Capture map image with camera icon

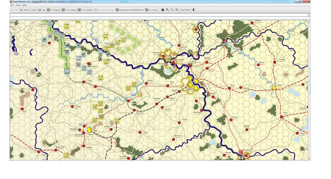coord(163,10)
